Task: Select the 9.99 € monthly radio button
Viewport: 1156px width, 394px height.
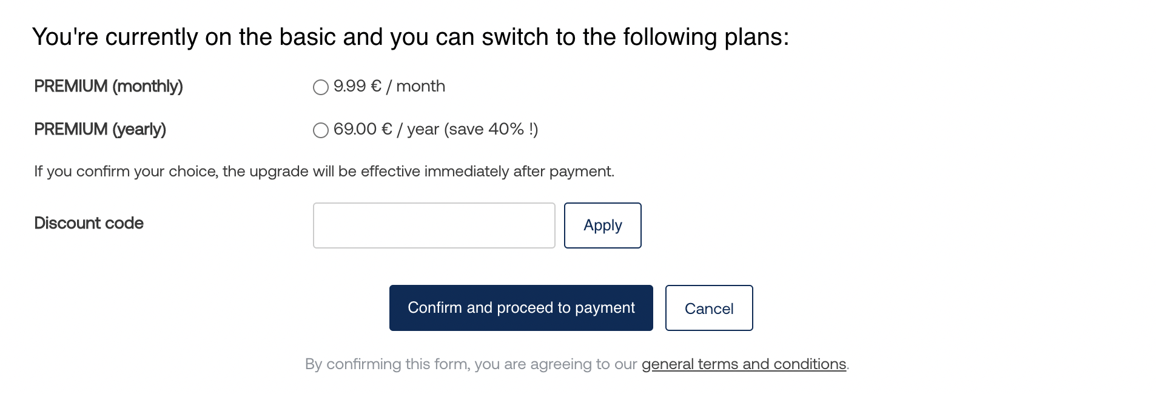Action: coord(321,87)
